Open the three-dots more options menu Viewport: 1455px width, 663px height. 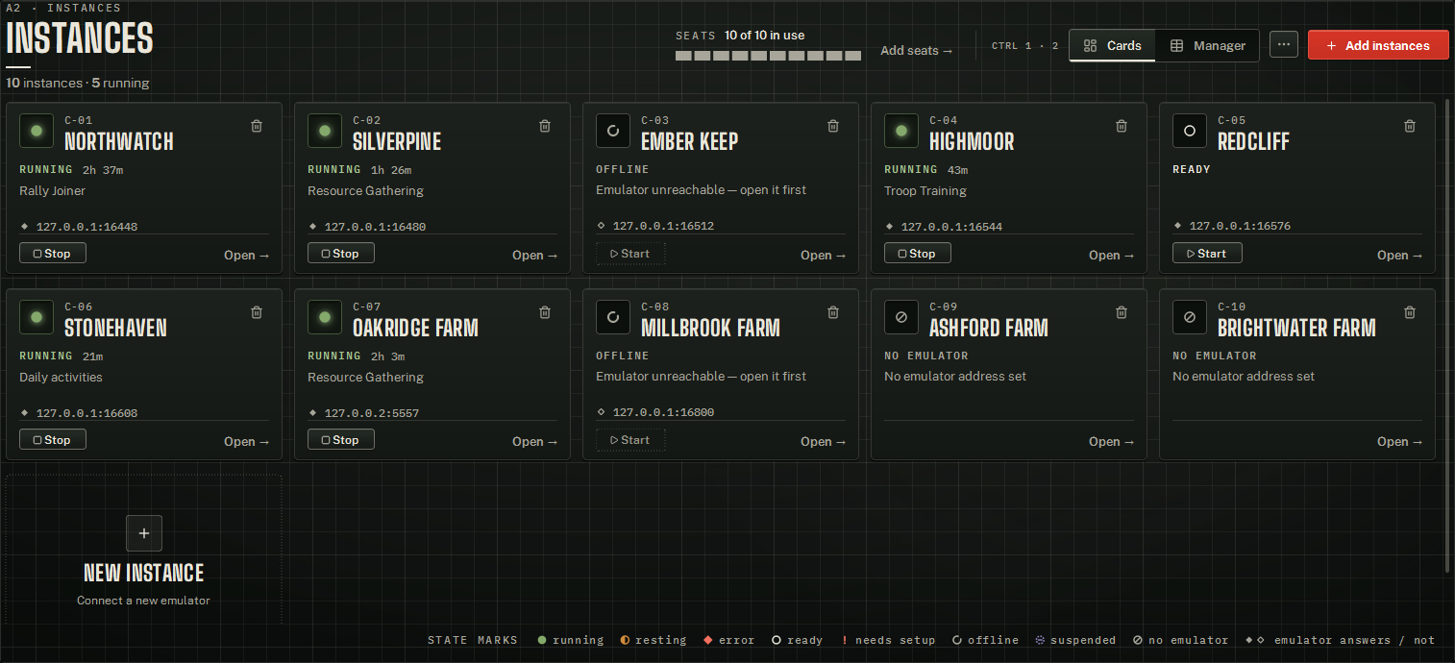point(1284,45)
